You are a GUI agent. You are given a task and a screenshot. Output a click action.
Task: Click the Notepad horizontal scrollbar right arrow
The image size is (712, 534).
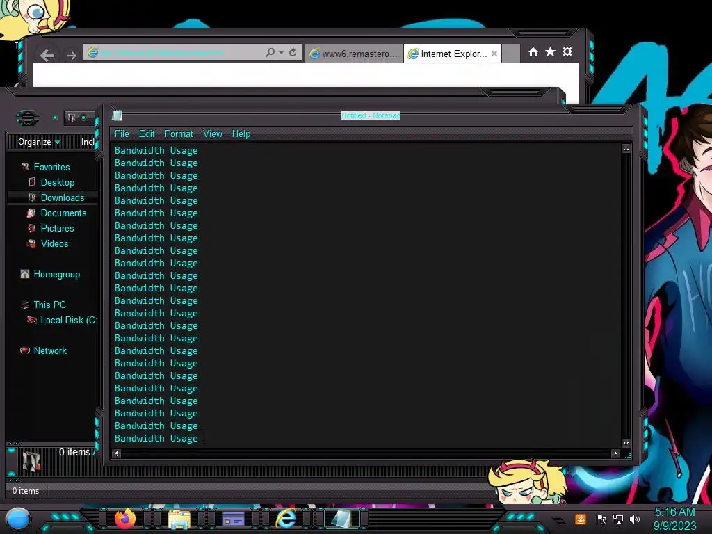(616, 453)
